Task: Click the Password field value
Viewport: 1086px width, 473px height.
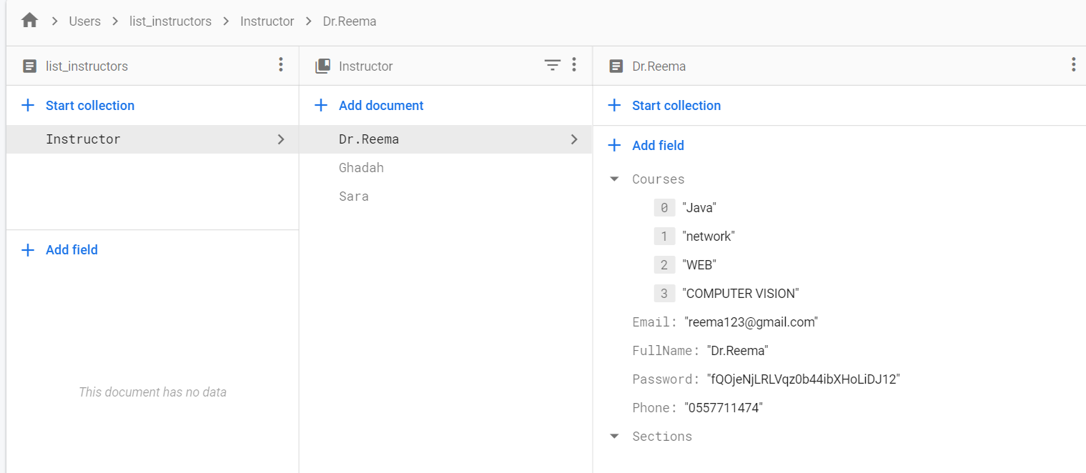Action: click(x=803, y=379)
